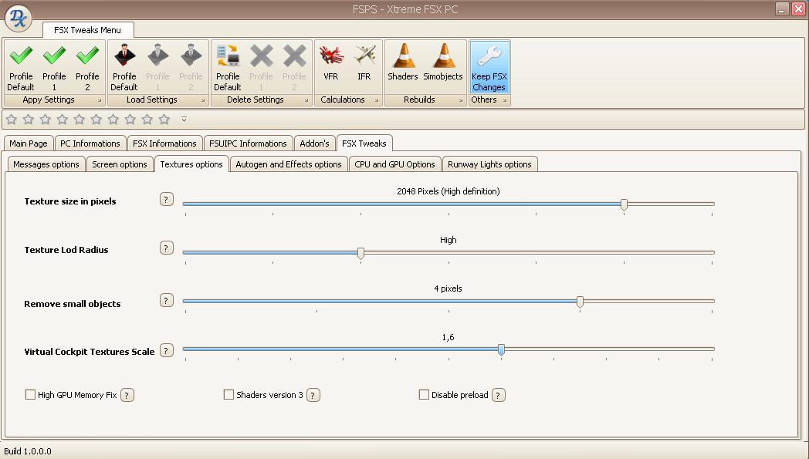The height and width of the screenshot is (459, 809).
Task: Open Runway Lights options sub-tab
Action: 489,164
